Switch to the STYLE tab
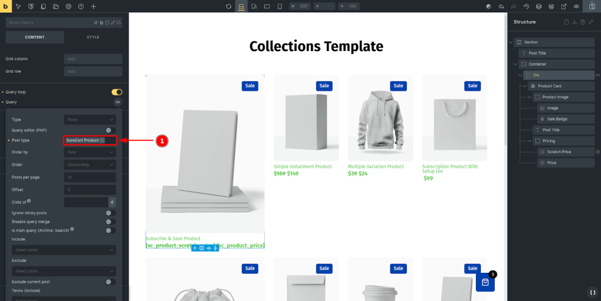The height and width of the screenshot is (301, 601). [93, 37]
